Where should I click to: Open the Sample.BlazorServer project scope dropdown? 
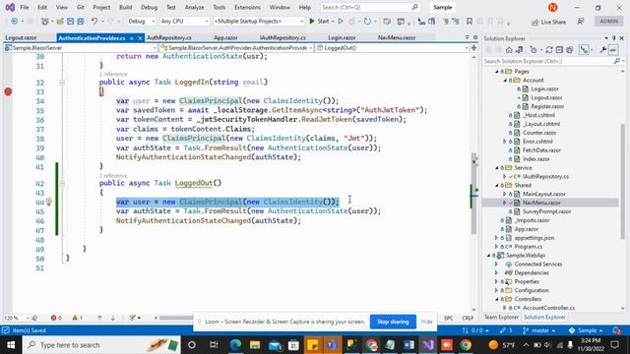click(81, 48)
